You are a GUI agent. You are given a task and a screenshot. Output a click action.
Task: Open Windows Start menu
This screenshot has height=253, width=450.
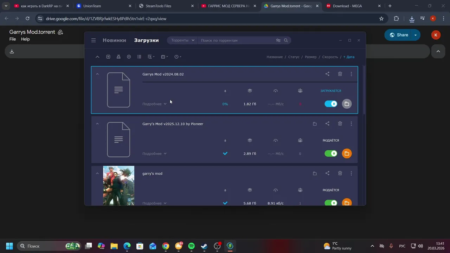pos(9,246)
